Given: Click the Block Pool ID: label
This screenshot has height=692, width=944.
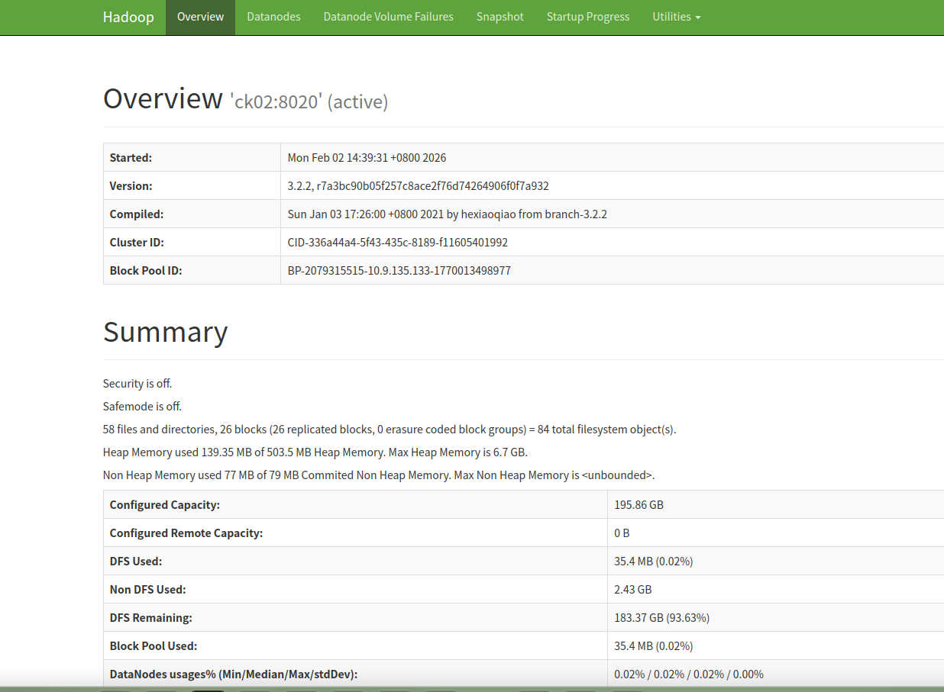Looking at the screenshot, I should coord(146,271).
